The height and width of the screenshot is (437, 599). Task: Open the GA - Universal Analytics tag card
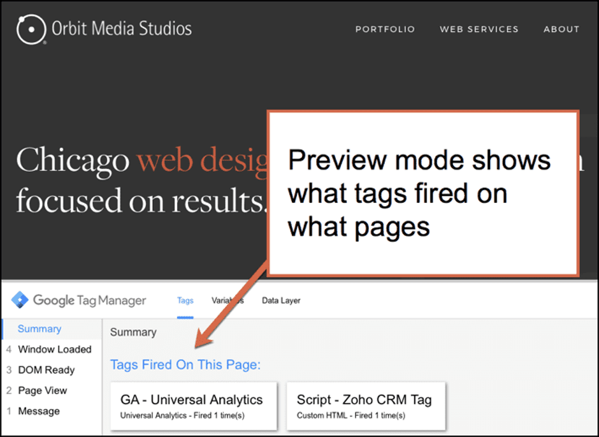pos(194,406)
